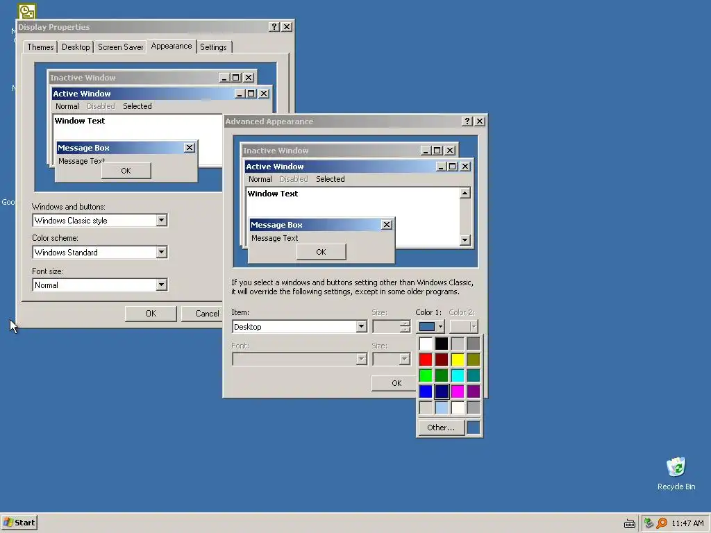The height and width of the screenshot is (533, 711).
Task: Pick the bright green swatch
Action: point(426,375)
